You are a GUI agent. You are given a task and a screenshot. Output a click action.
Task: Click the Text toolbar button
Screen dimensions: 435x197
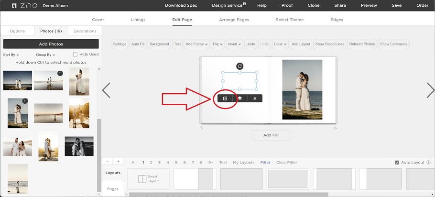177,44
